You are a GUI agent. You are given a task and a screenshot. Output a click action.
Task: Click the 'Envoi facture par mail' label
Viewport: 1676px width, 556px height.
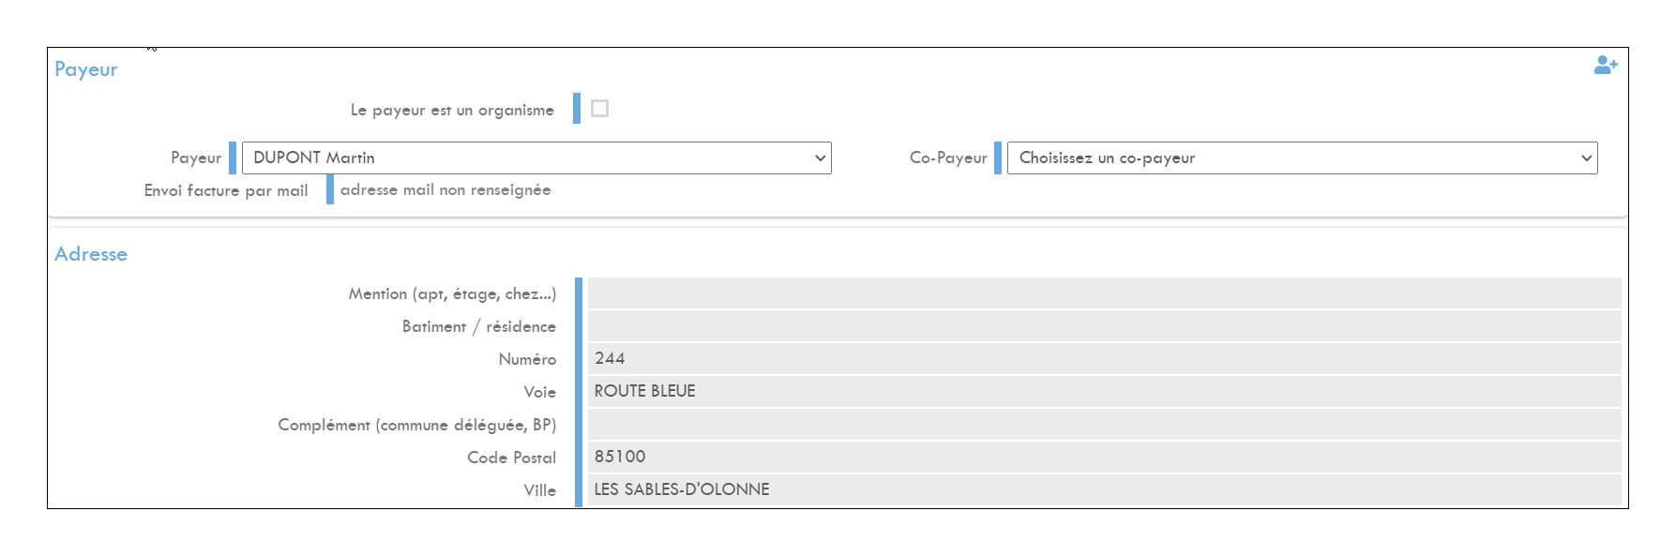click(226, 190)
